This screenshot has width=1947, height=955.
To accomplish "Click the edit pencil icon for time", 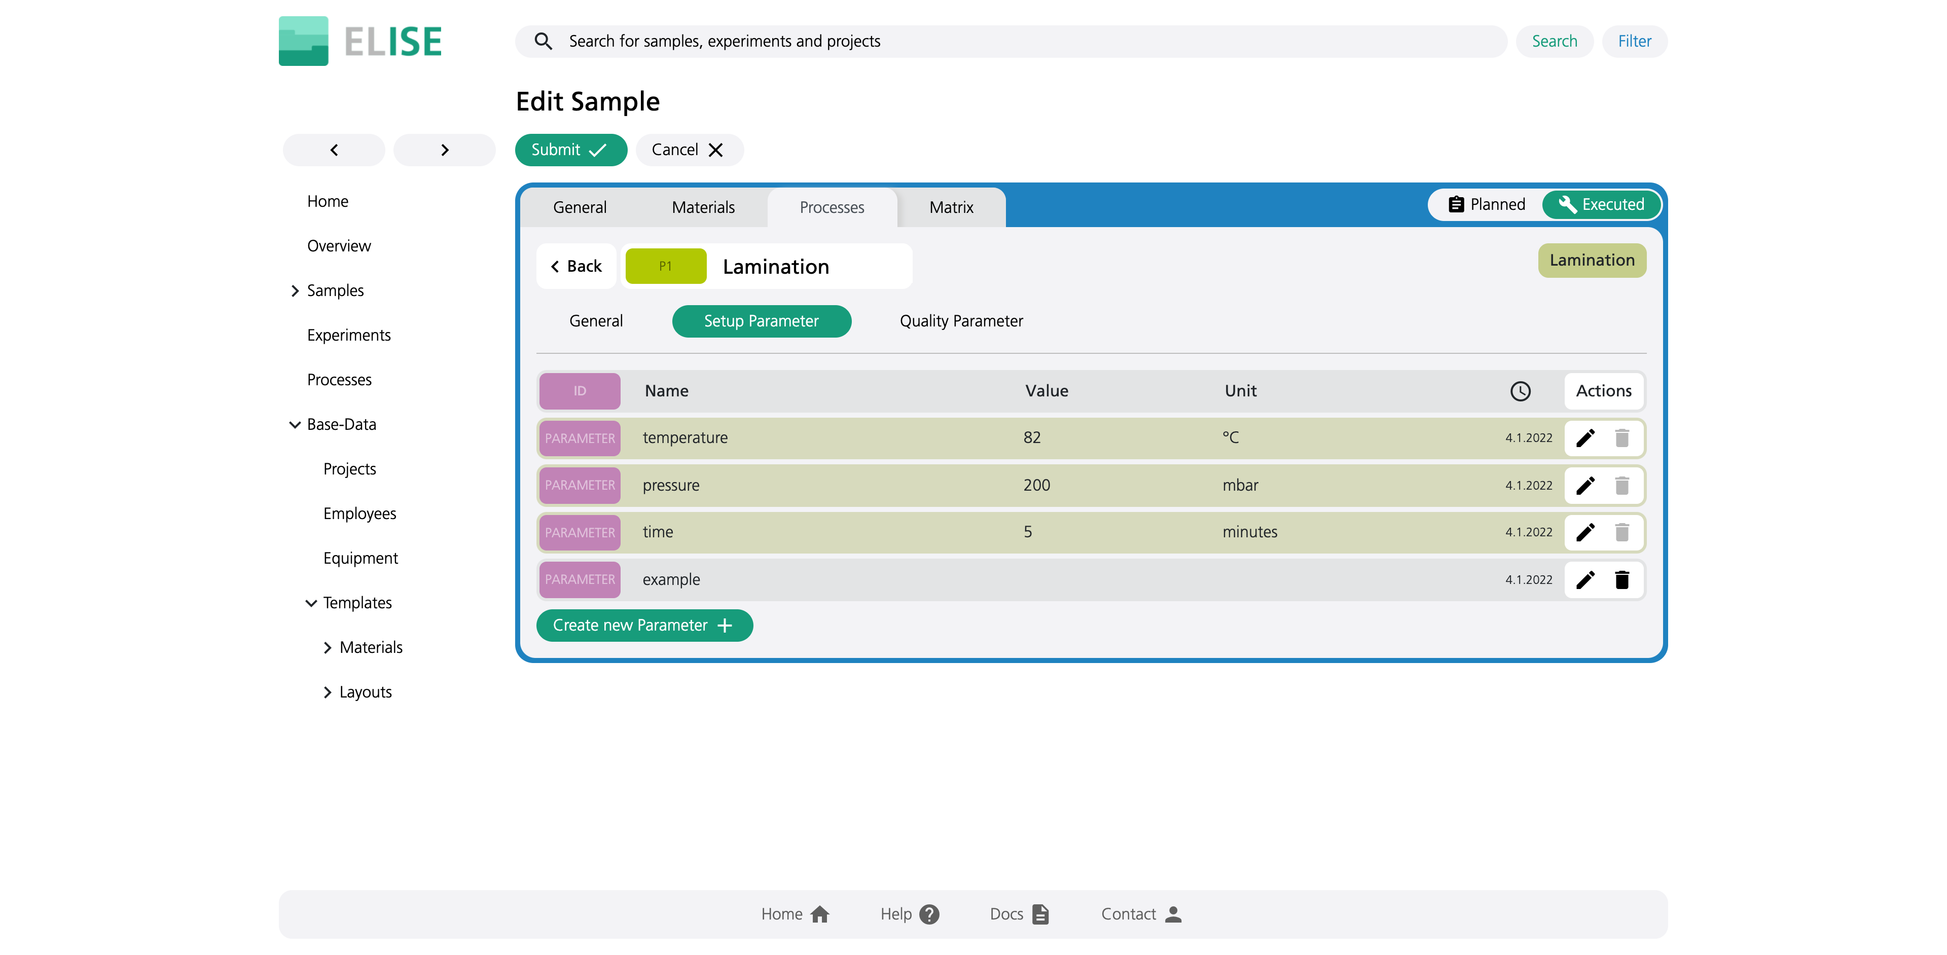I will (x=1588, y=532).
